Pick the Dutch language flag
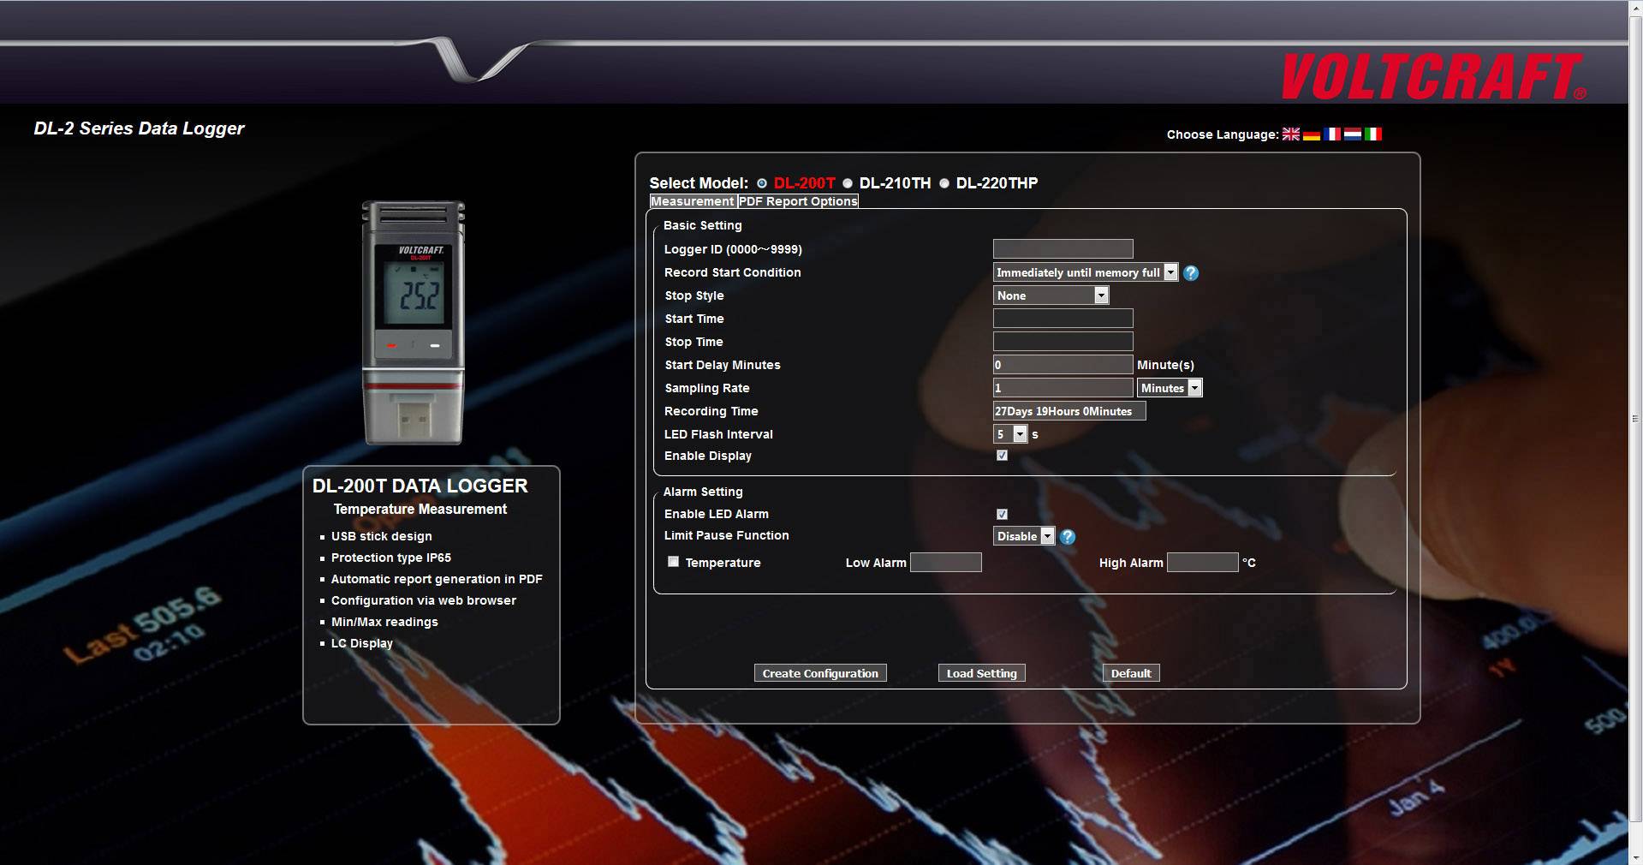Viewport: 1643px width, 865px height. click(1353, 134)
